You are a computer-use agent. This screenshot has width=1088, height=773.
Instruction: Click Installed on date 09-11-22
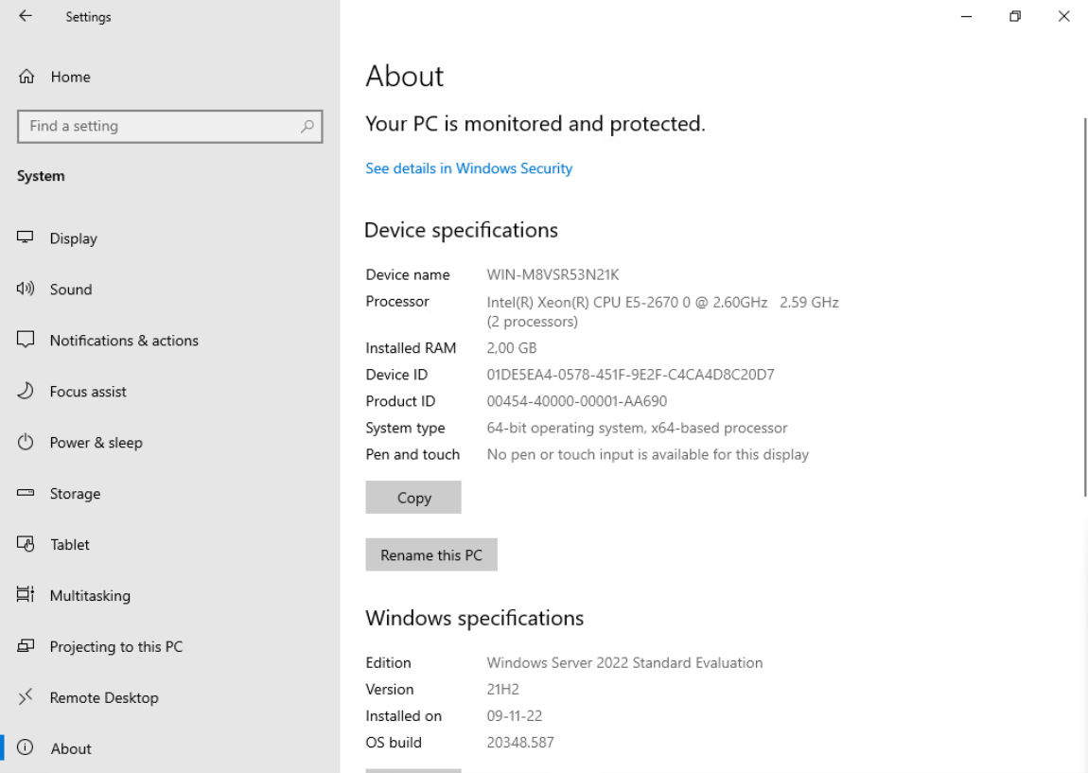coord(514,715)
